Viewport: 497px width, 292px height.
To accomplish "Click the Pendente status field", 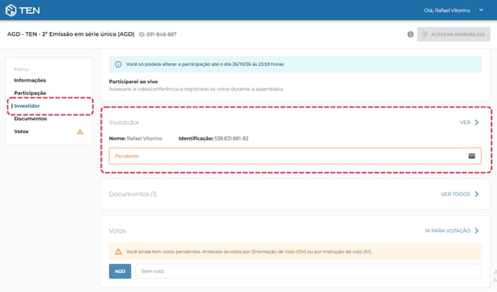I will 295,156.
